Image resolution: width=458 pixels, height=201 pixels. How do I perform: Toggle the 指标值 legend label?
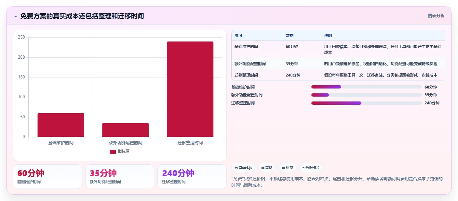[124, 151]
